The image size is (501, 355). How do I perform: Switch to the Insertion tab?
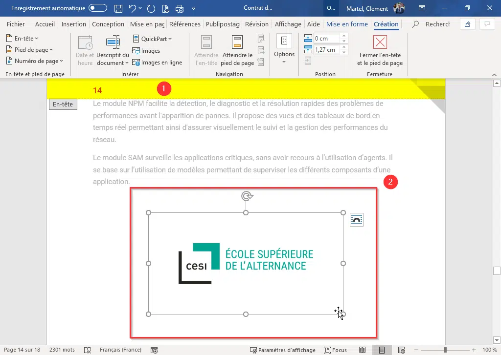(x=73, y=24)
